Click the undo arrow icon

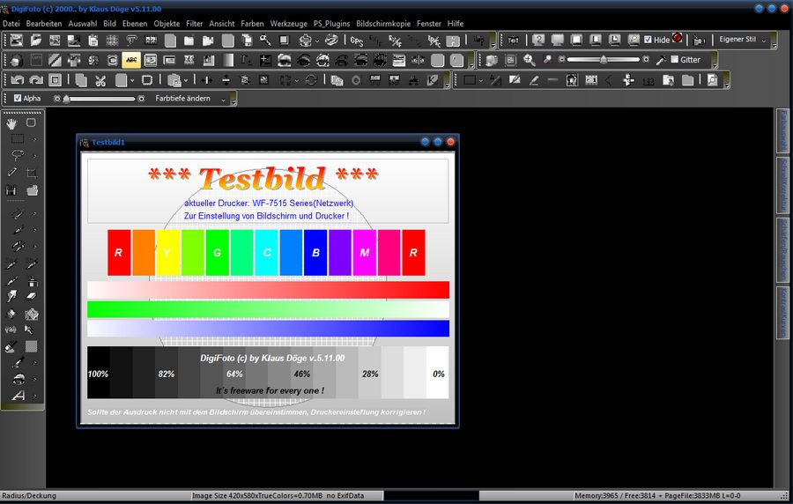tap(17, 80)
